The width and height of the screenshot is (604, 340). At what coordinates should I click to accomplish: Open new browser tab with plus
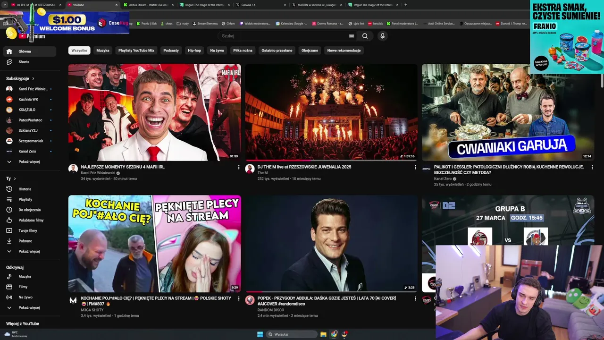[406, 5]
